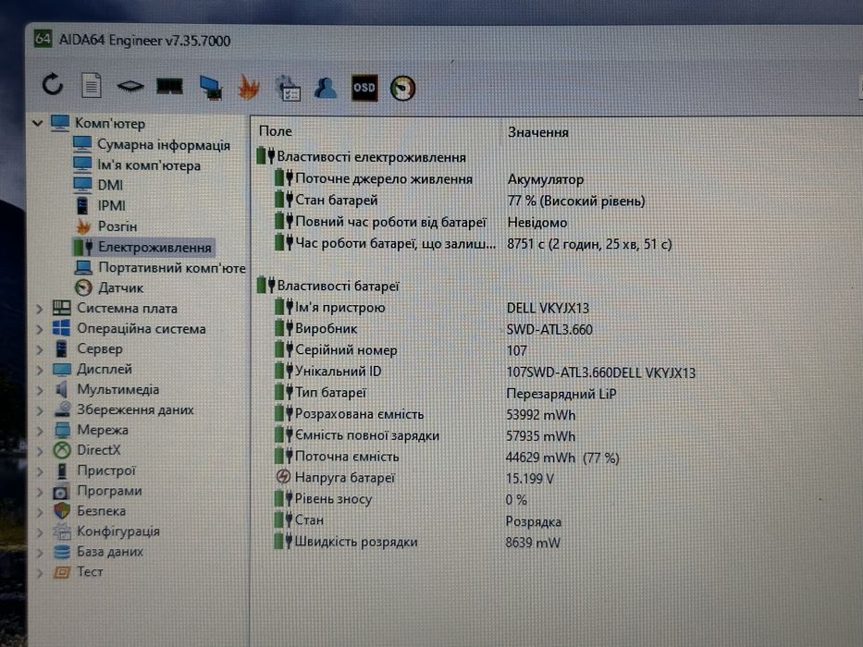Image resolution: width=863 pixels, height=647 pixels.
Task: Click the value 8639 mW
Action: 532,543
